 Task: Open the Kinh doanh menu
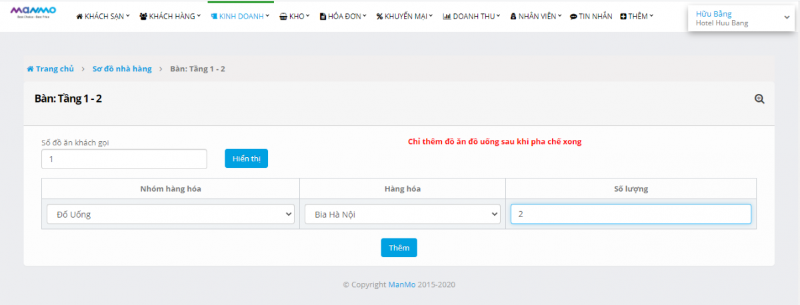[x=241, y=16]
